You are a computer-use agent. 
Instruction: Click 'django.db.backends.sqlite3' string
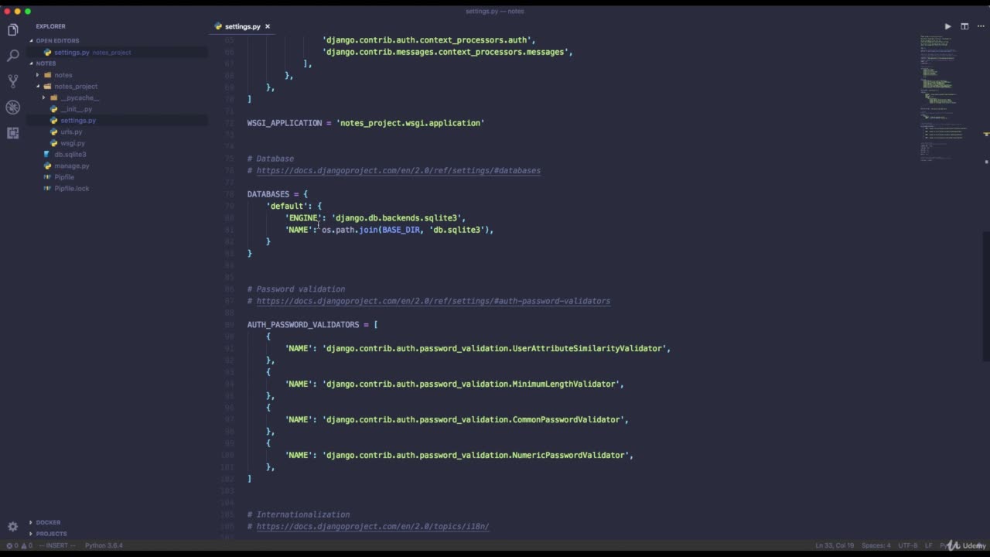[396, 218]
